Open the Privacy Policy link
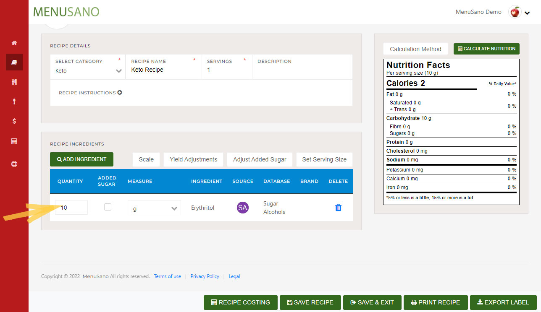 (205, 276)
